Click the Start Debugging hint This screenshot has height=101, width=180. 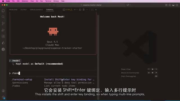(128, 76)
